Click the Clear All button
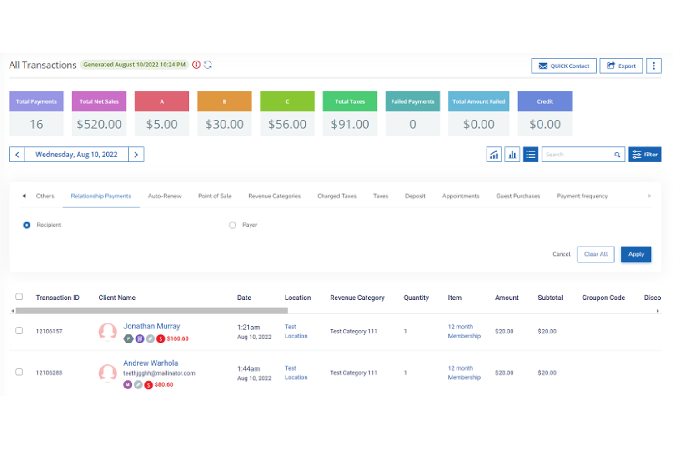 click(596, 254)
